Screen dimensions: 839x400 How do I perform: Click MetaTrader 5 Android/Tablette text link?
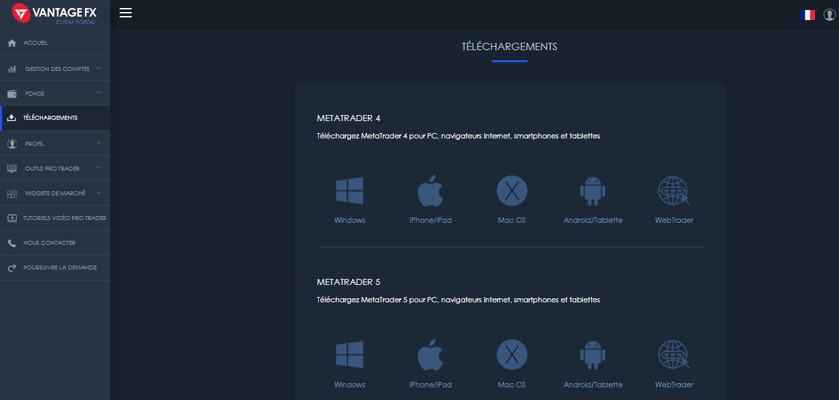(593, 385)
